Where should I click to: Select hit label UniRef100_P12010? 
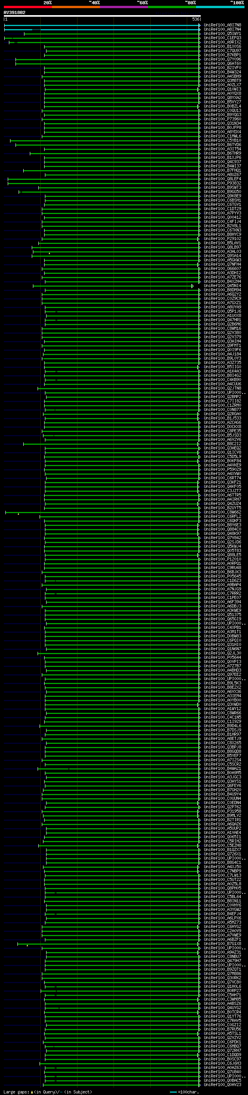point(222,559)
